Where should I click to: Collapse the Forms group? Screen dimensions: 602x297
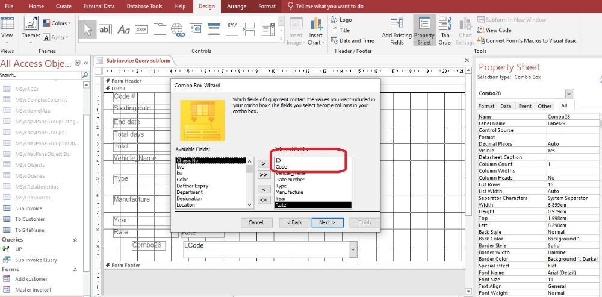point(75,269)
